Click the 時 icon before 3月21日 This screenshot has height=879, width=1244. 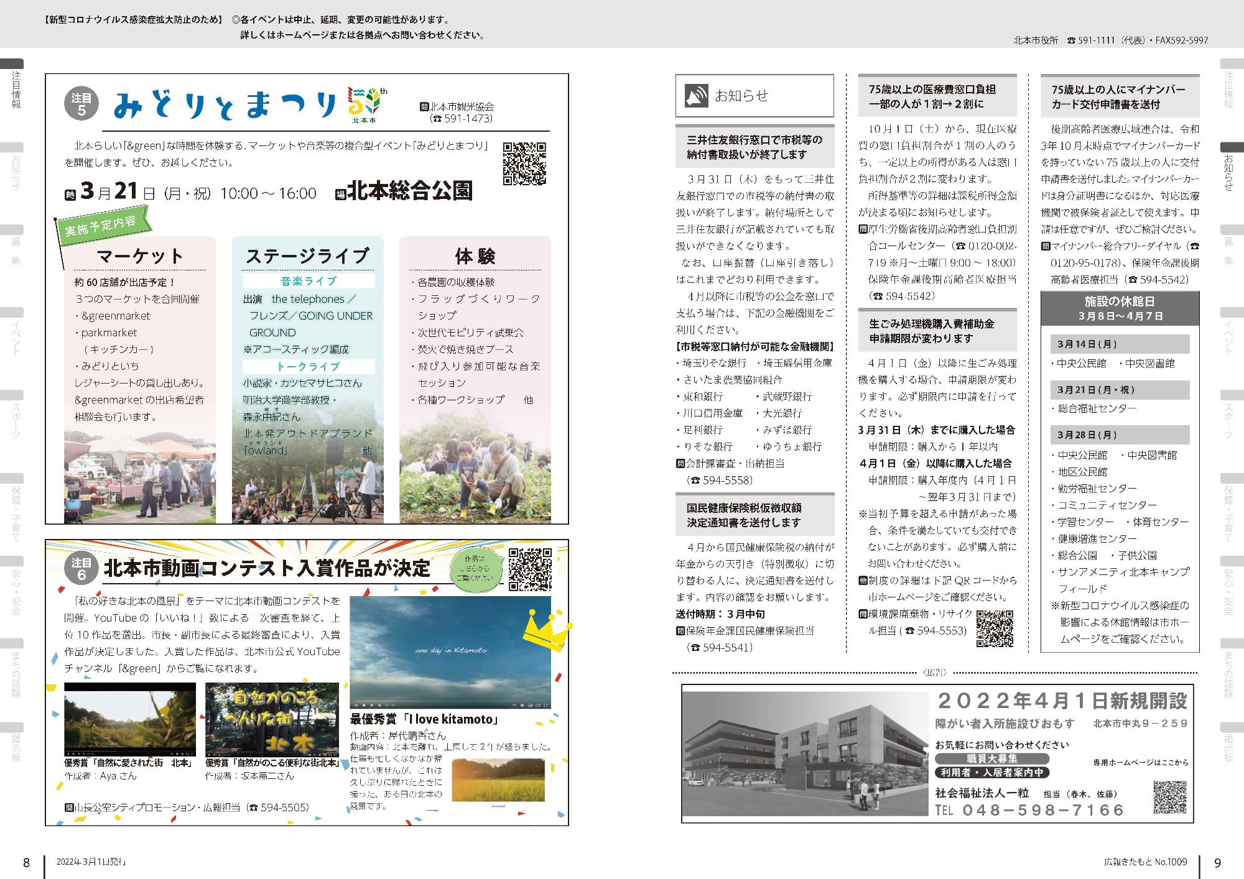point(70,195)
